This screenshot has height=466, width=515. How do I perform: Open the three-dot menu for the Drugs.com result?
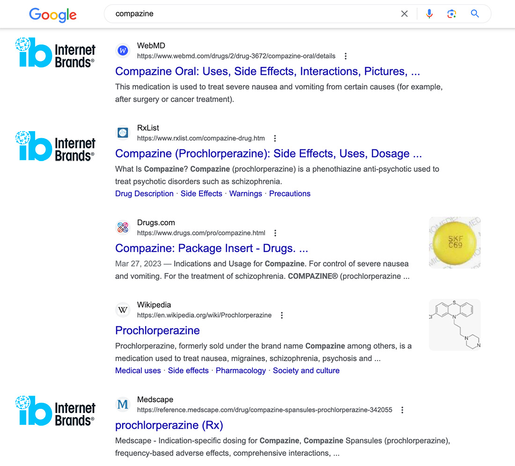click(x=275, y=233)
